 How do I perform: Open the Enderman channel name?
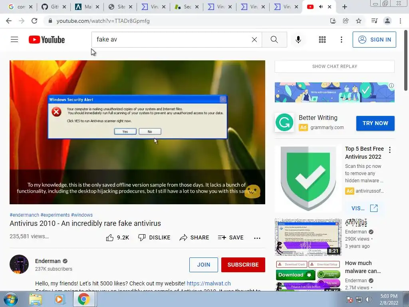[48, 261]
